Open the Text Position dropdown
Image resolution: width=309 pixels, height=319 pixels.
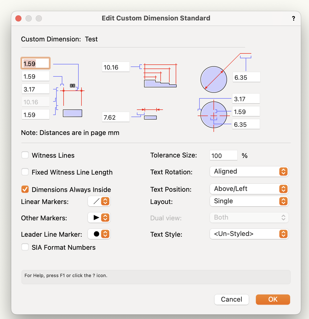coord(249,189)
